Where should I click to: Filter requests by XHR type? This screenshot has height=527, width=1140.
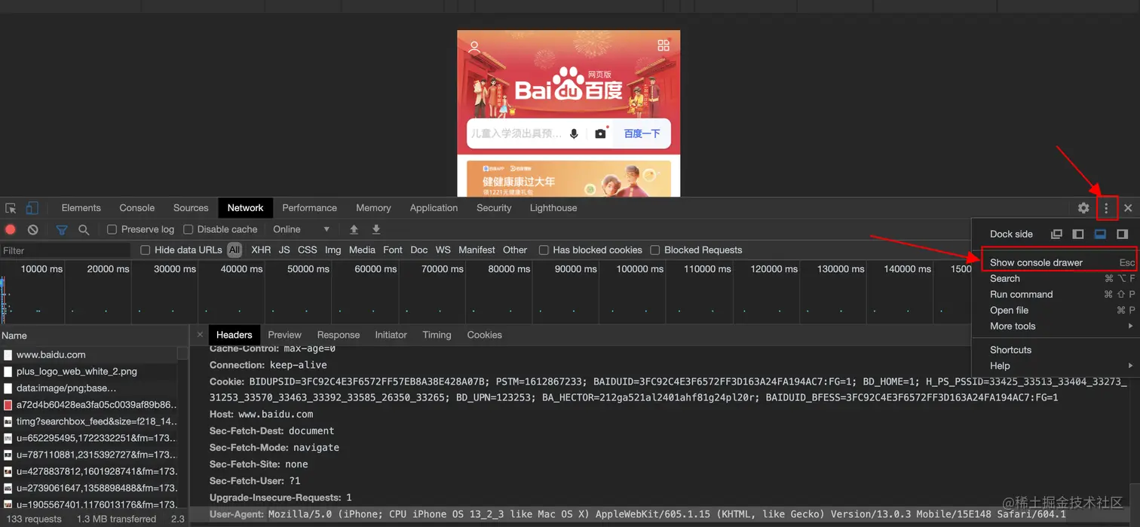tap(261, 250)
